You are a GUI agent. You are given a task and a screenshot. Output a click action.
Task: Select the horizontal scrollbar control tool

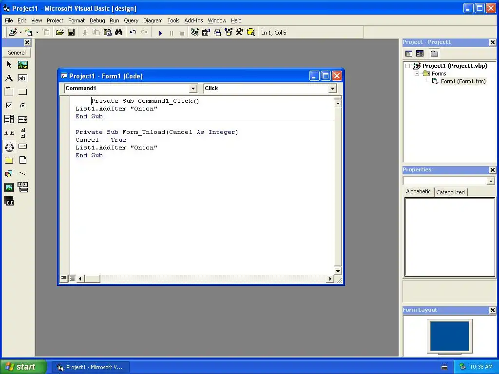(x=9, y=133)
